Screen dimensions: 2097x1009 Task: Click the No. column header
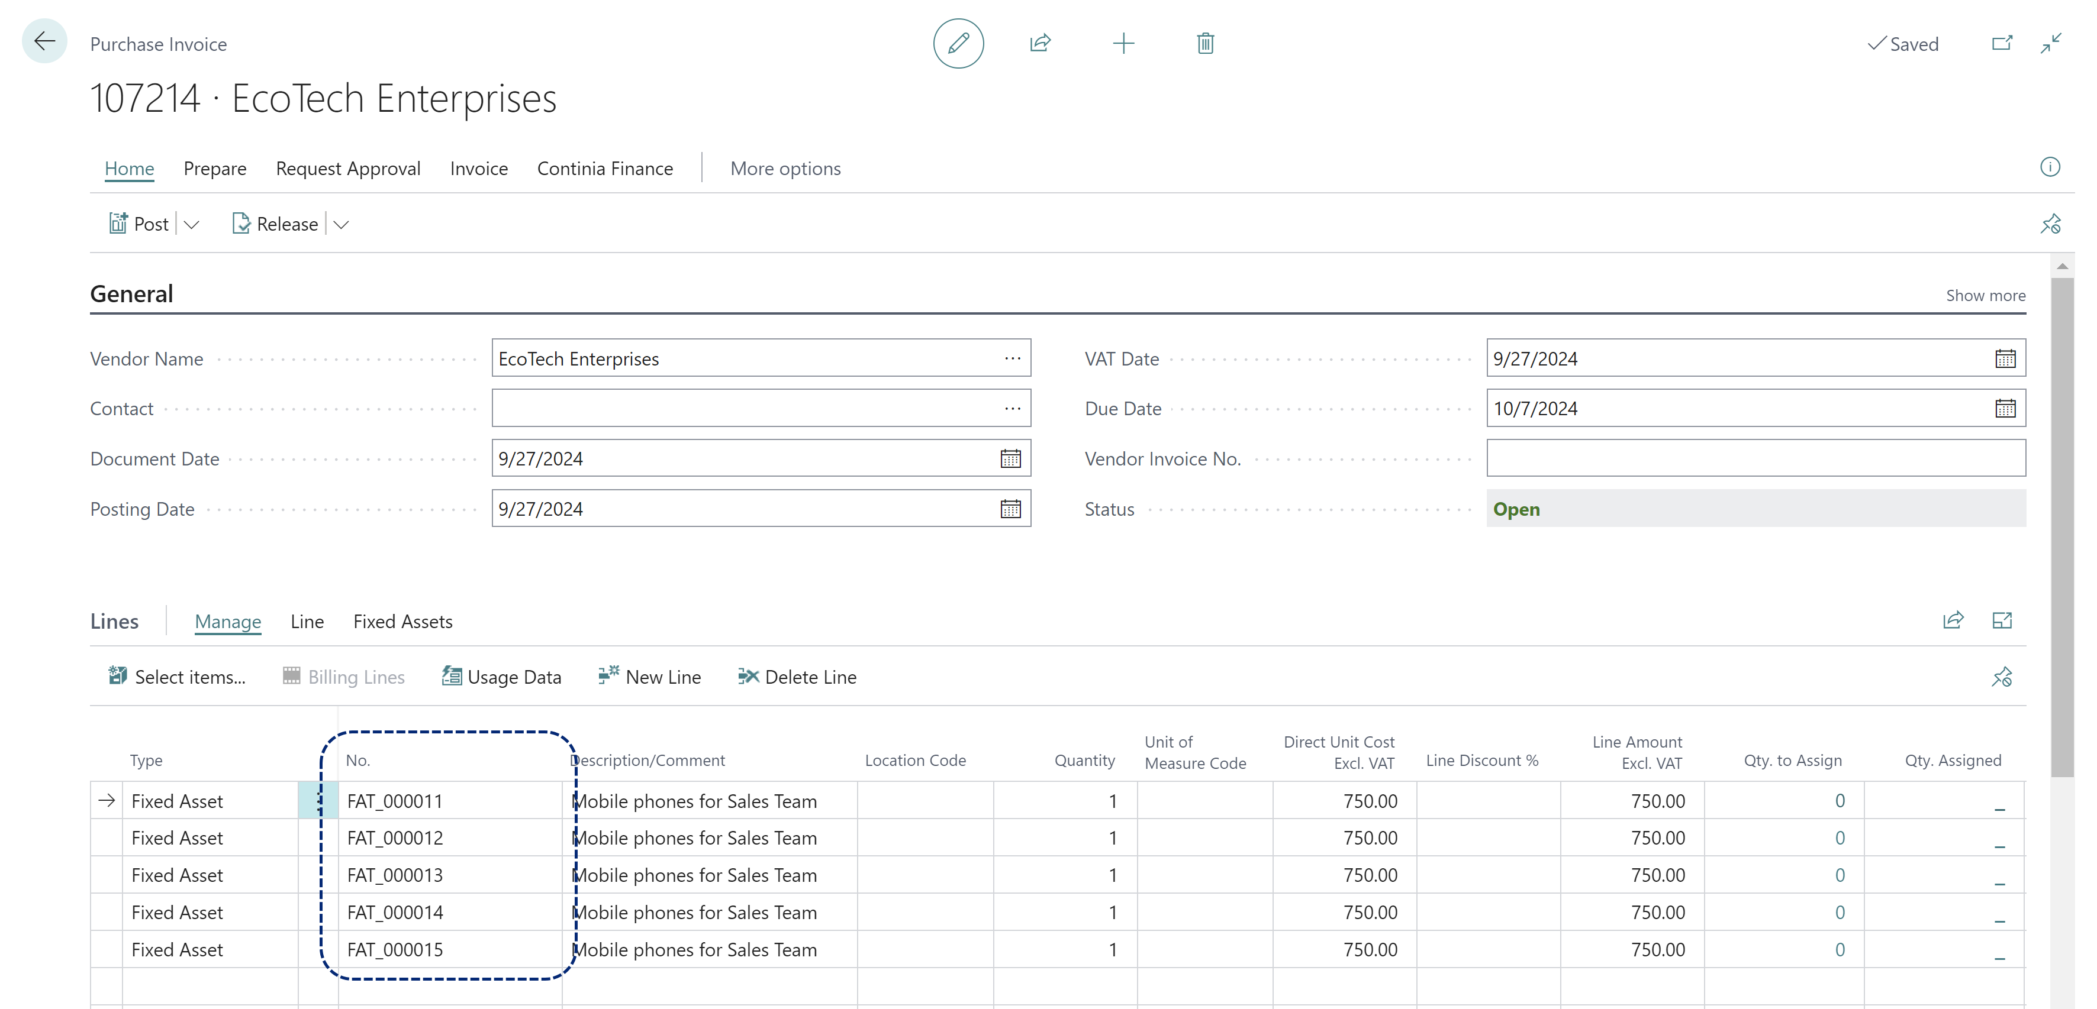(x=358, y=760)
